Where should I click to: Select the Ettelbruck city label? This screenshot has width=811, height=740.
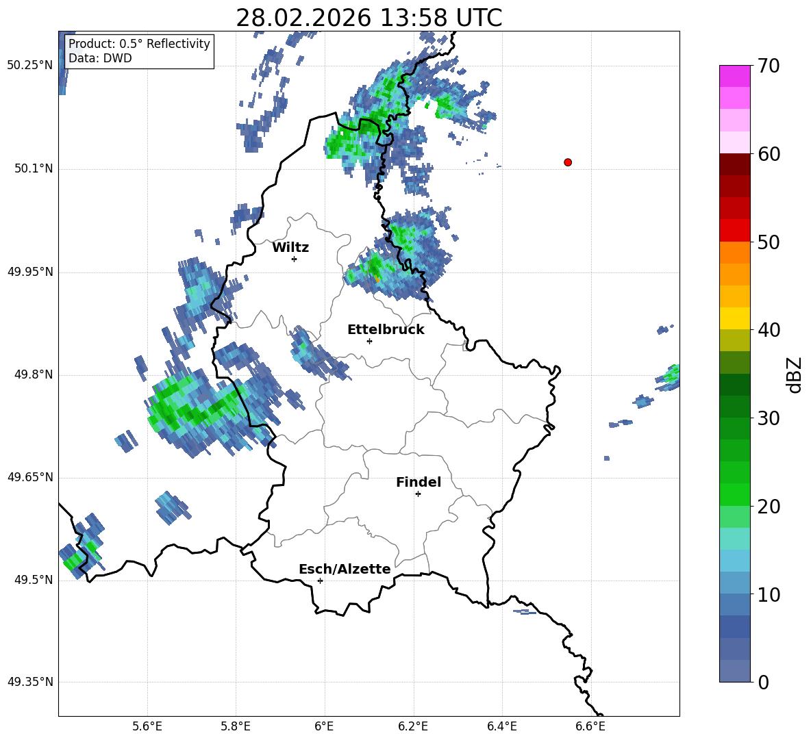coord(386,330)
